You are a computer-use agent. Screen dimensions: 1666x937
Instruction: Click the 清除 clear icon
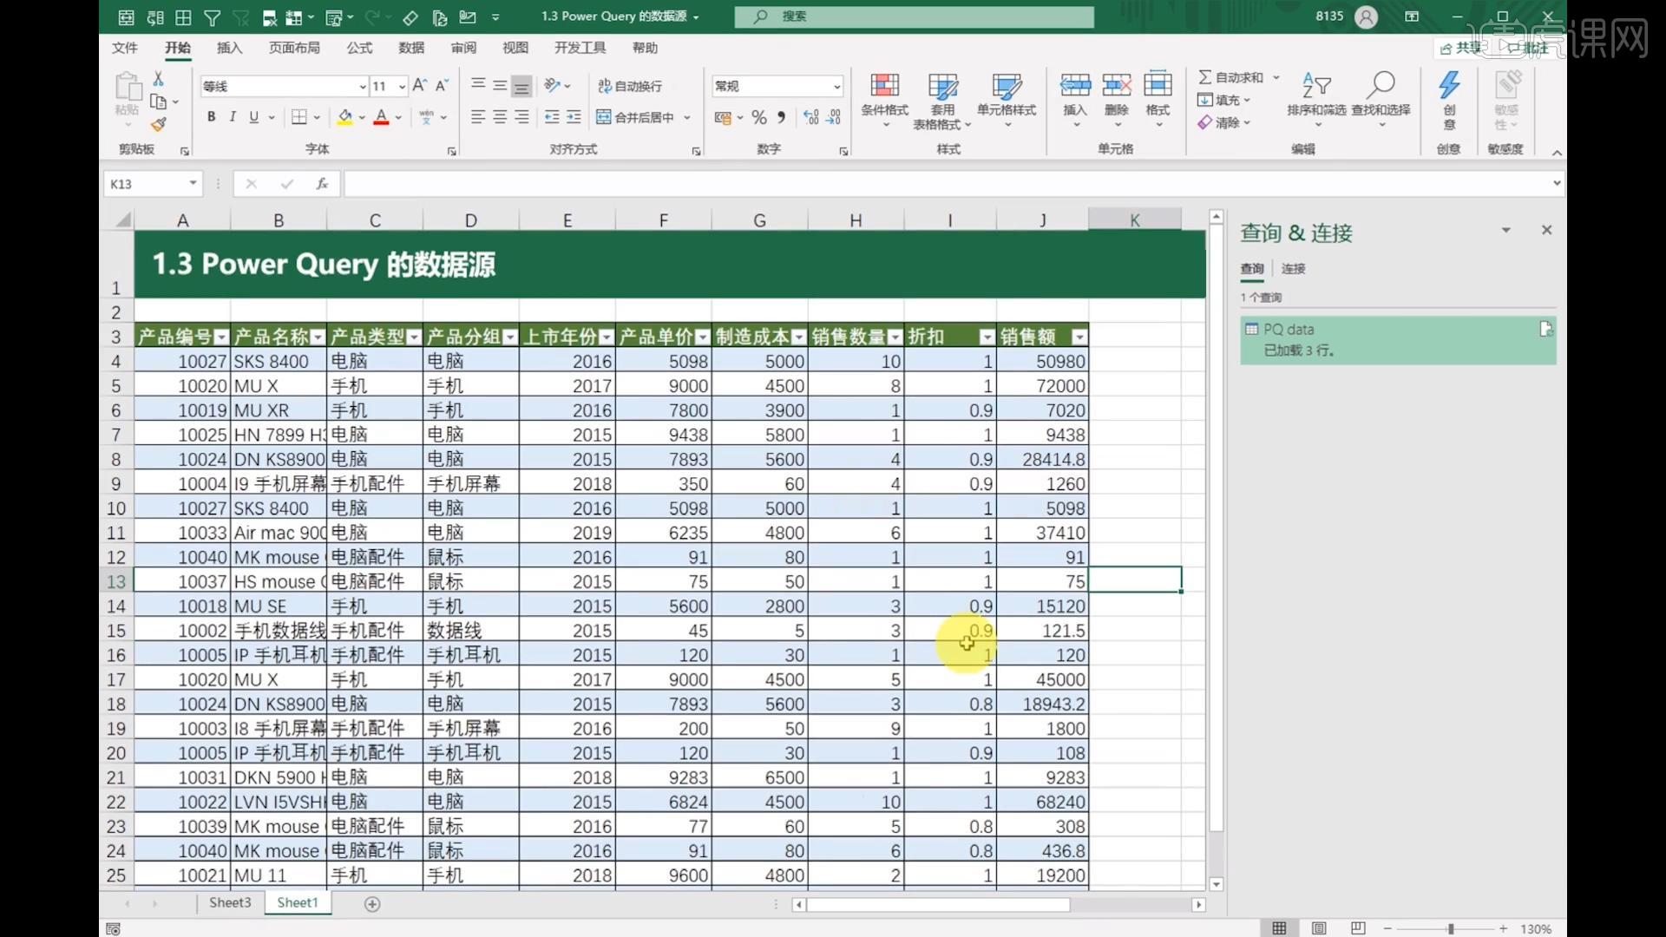click(x=1223, y=122)
